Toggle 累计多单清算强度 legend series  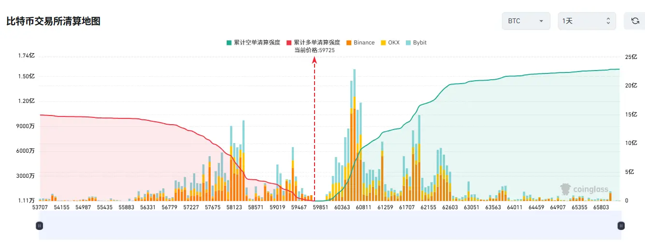[x=313, y=43]
